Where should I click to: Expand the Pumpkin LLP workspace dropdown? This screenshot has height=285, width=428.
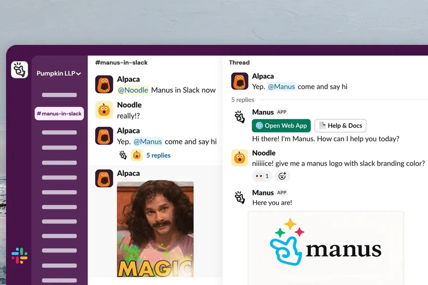pos(59,73)
